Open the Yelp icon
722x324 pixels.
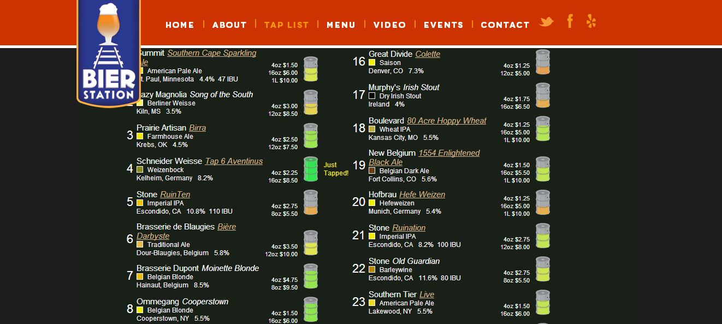pos(591,21)
